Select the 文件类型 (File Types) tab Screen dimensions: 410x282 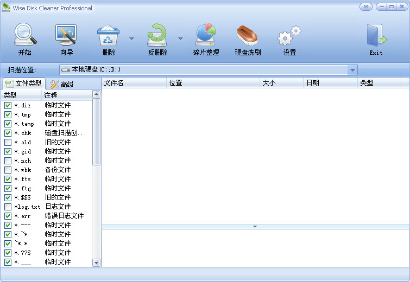coord(23,84)
